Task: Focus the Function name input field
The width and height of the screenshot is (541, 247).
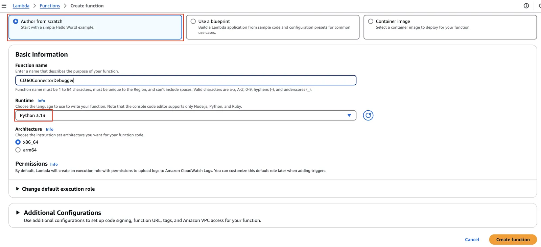Action: pos(186,80)
